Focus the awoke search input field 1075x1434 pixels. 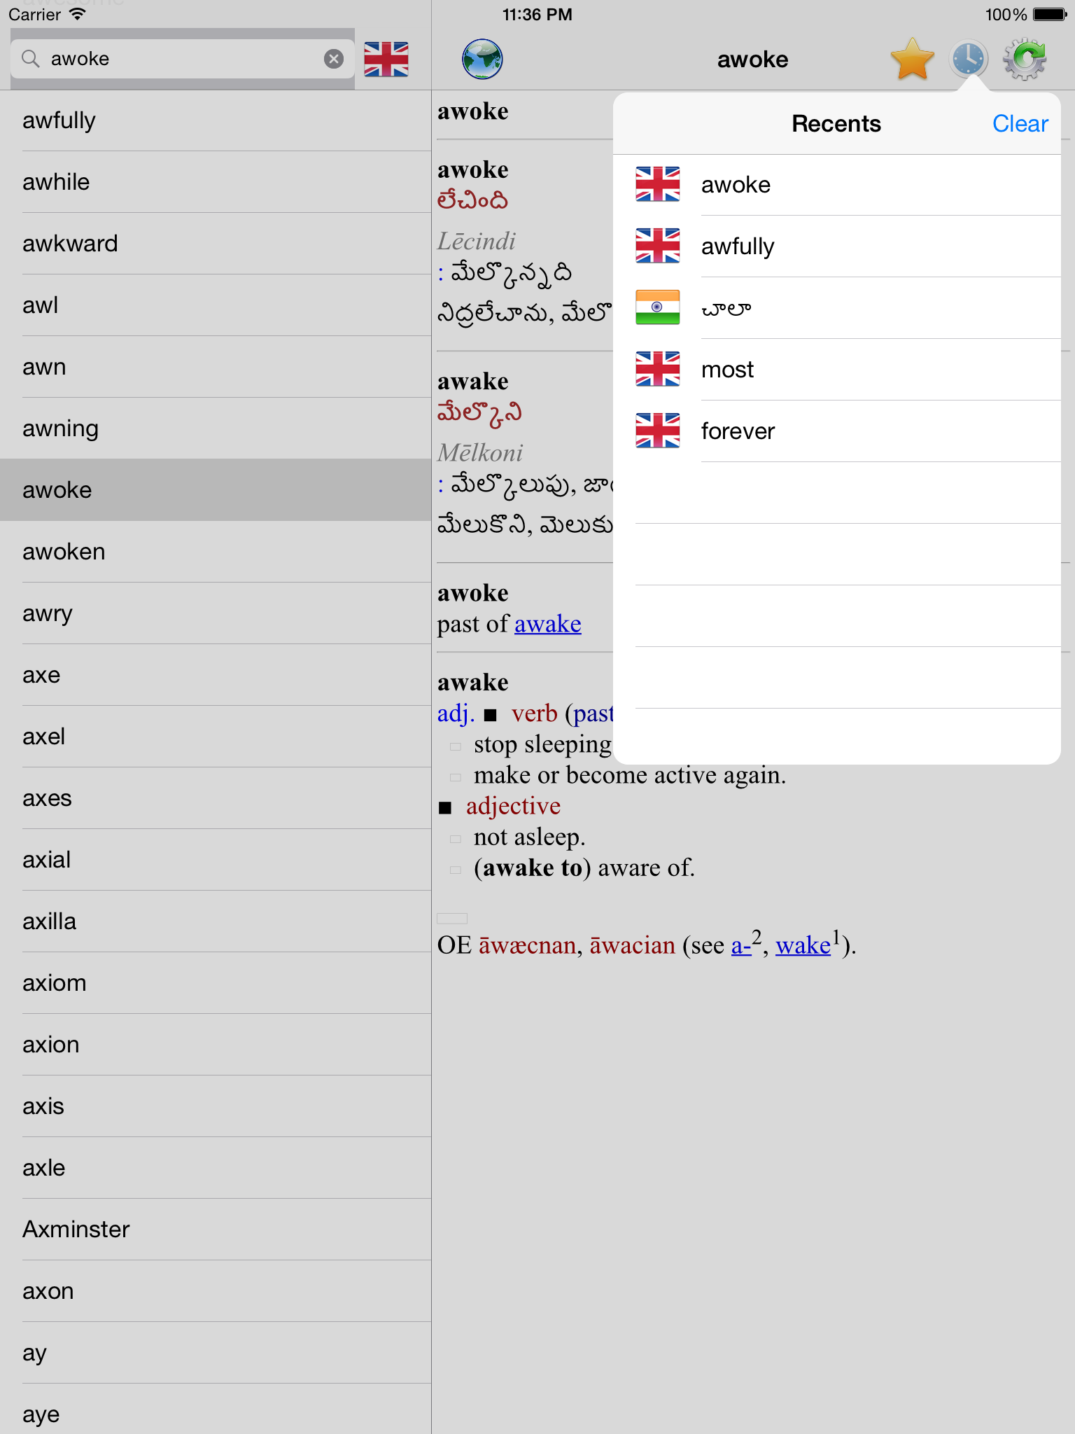click(182, 59)
